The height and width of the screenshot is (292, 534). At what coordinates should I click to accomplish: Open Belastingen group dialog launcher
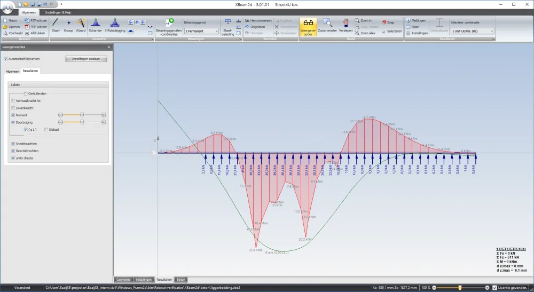click(x=240, y=39)
